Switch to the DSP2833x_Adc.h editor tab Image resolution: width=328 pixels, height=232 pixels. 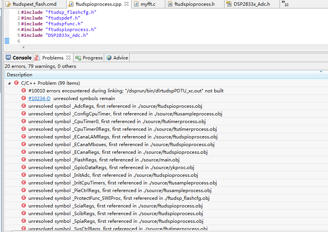click(x=251, y=4)
